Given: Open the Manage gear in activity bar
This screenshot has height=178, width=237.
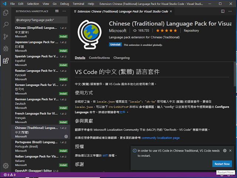Looking at the screenshot, I should click(6, 166).
